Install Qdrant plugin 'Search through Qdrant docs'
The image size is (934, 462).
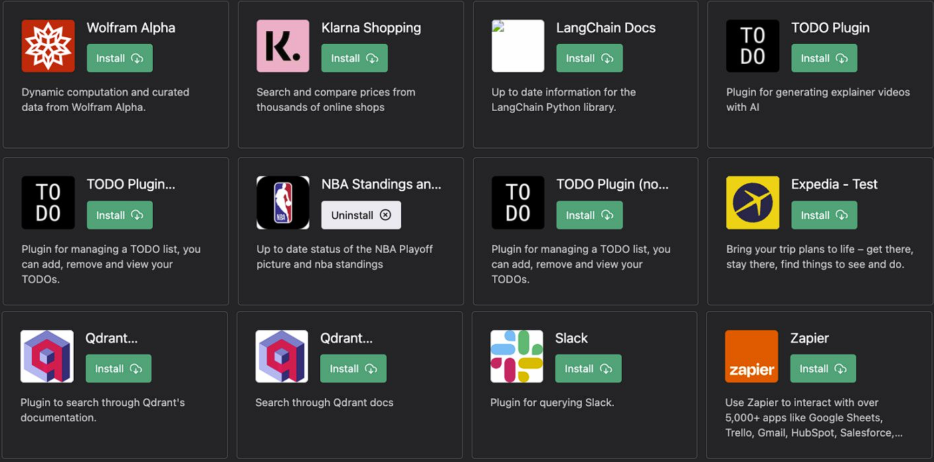pos(353,368)
